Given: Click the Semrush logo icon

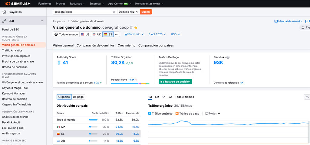Looking at the screenshot, I should click(x=7, y=4).
